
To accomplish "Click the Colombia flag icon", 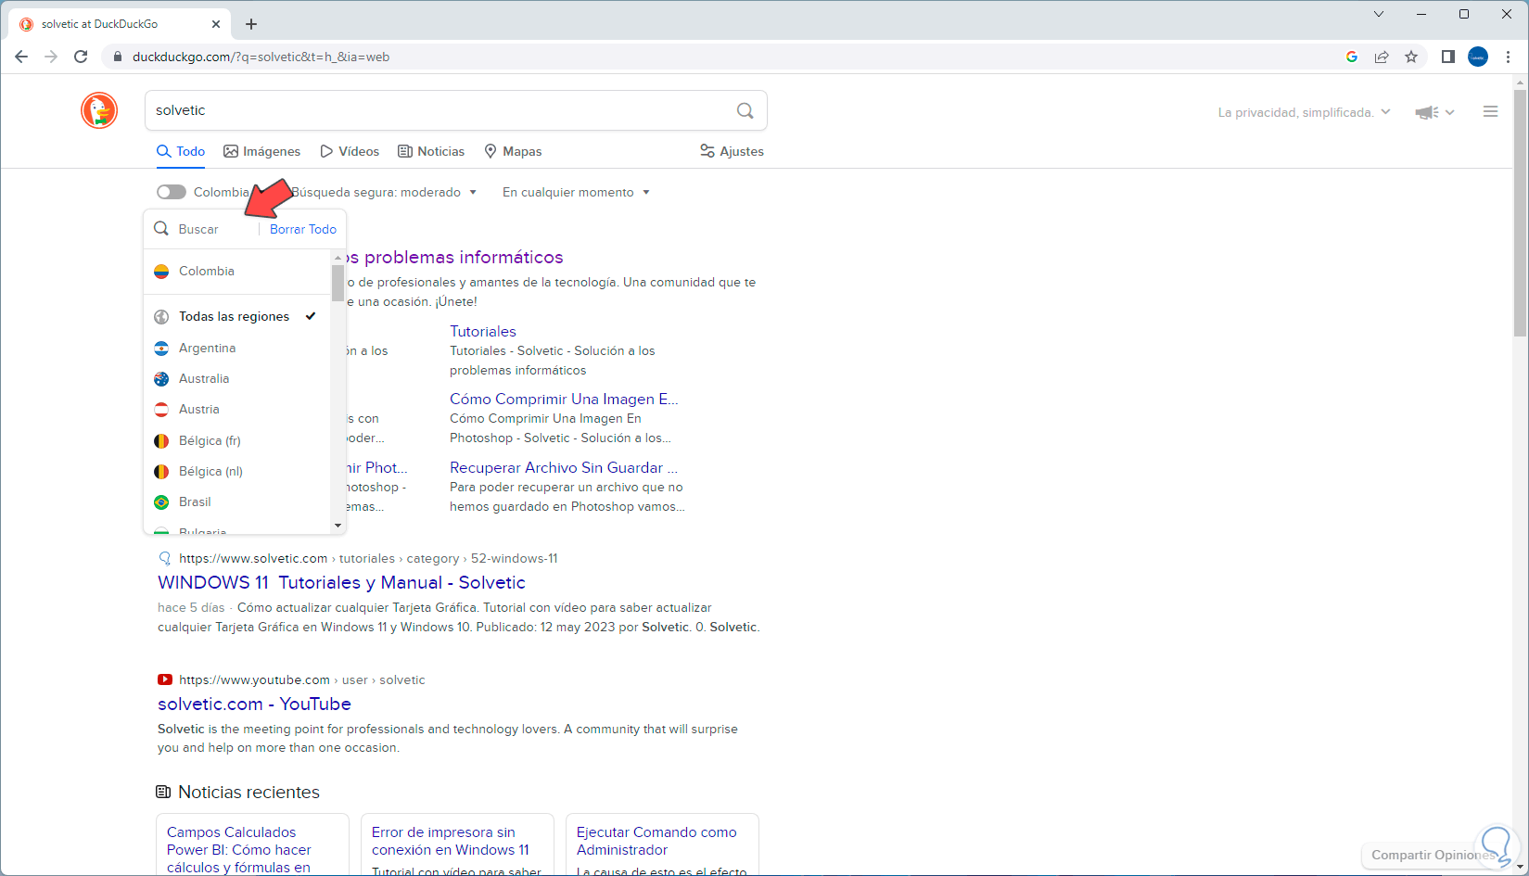I will [161, 272].
